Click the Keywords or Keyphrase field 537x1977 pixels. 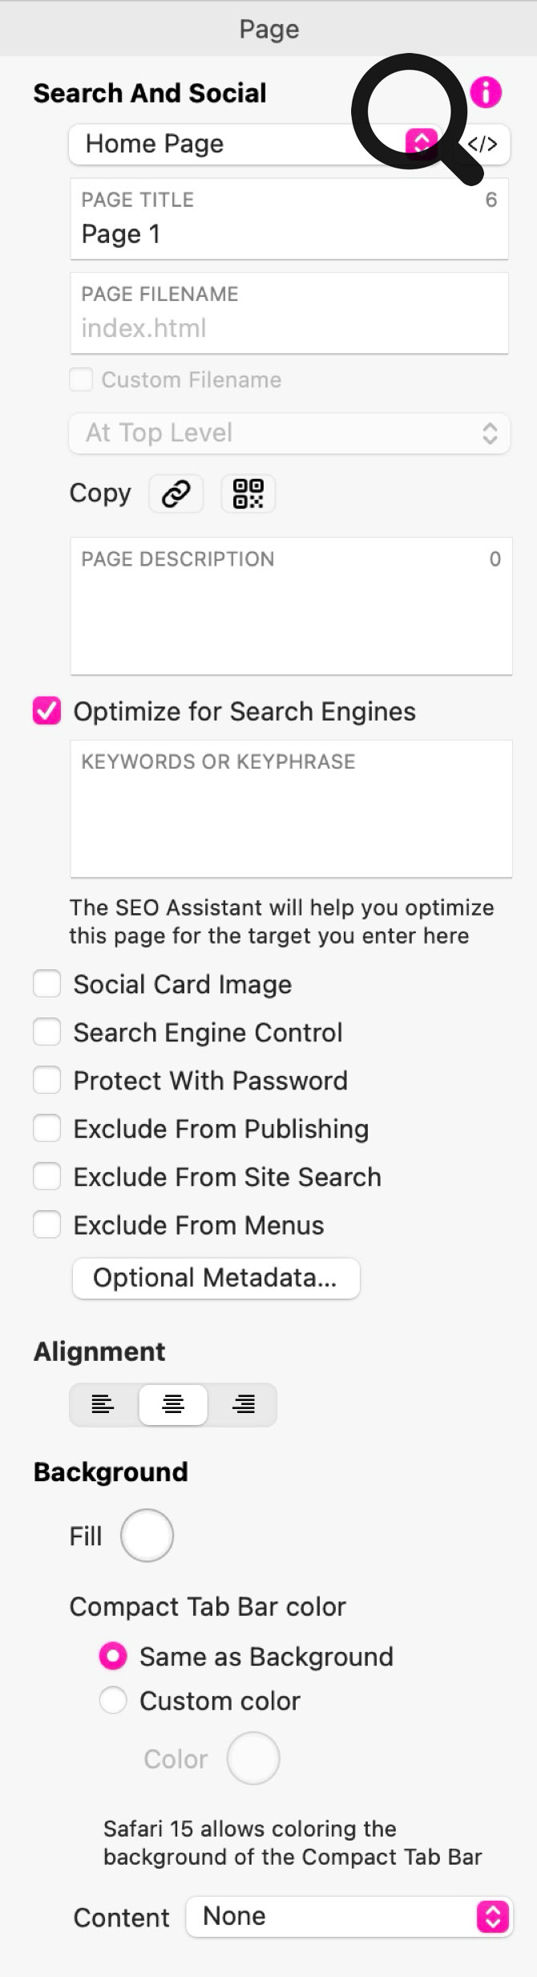(x=291, y=818)
